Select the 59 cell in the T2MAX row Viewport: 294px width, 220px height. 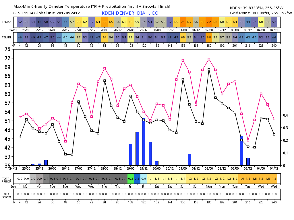pyautogui.click(x=137, y=22)
